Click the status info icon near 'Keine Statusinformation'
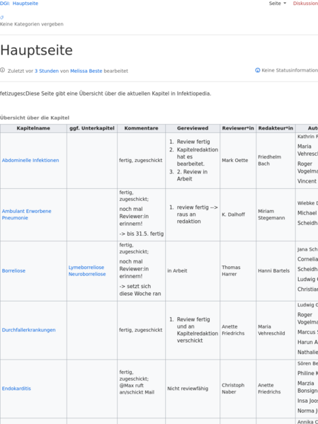318x424 pixels. coord(258,70)
